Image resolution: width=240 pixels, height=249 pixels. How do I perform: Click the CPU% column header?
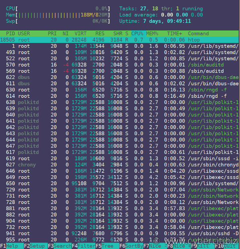137,34
